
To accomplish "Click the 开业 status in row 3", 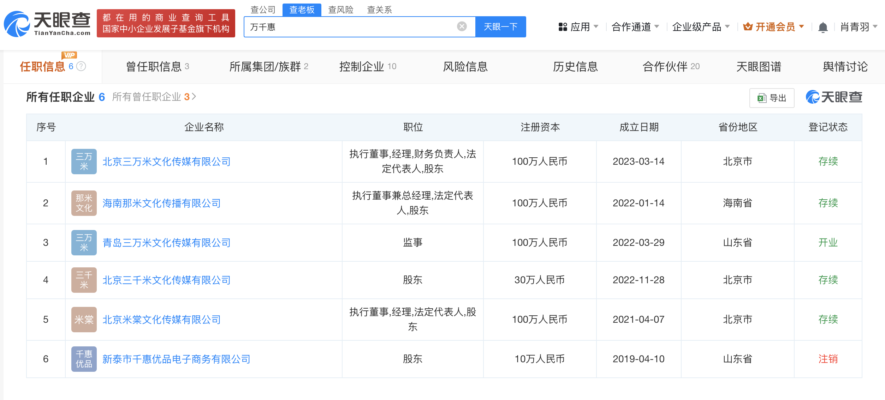I will pyautogui.click(x=828, y=243).
